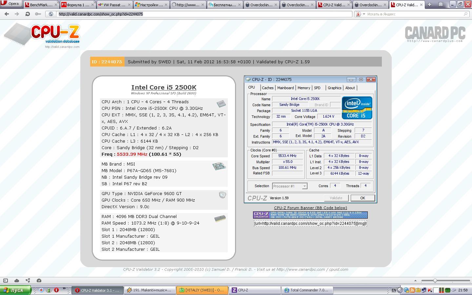Click the network connections tray icon
472x295 pixels.
(x=424, y=290)
